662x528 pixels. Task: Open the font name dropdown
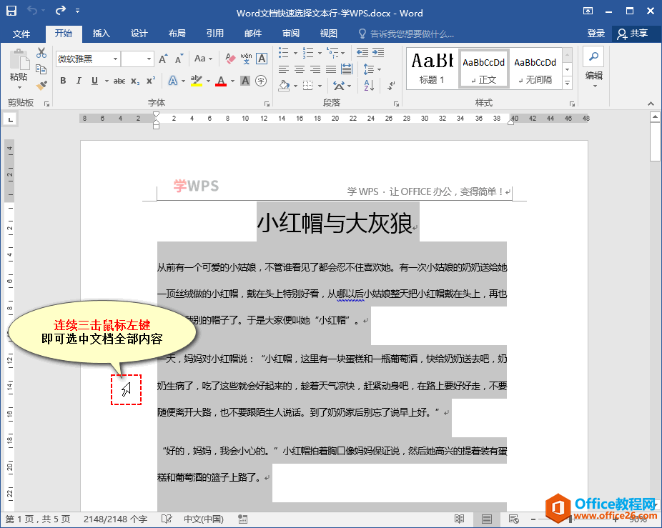pyautogui.click(x=115, y=59)
